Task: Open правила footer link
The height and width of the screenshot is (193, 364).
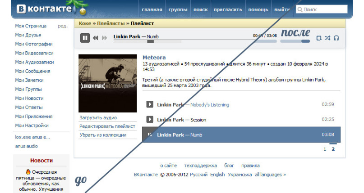Action: pos(250,166)
